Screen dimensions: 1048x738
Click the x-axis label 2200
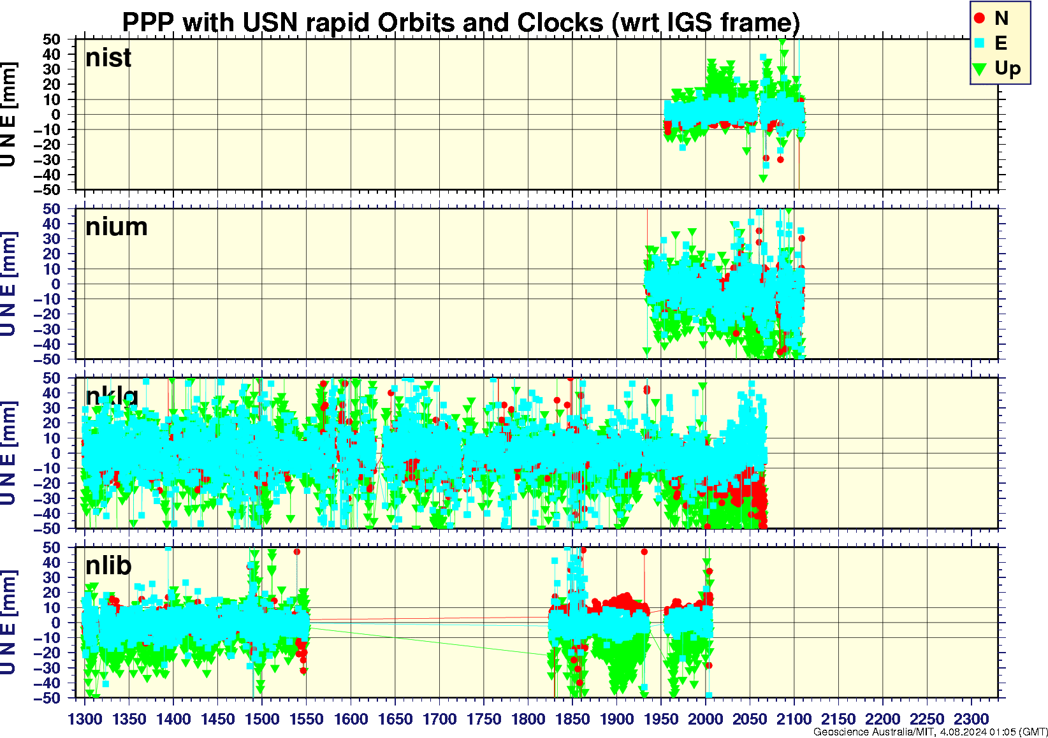coord(882,719)
